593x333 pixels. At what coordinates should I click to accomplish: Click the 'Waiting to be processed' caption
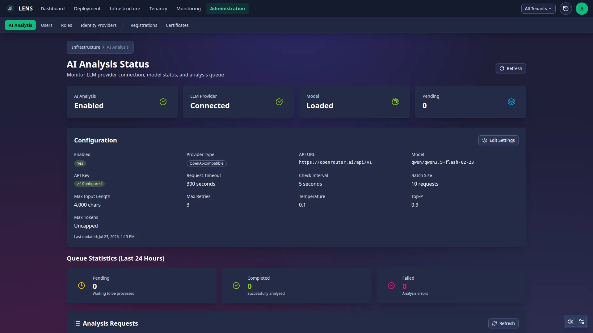click(113, 294)
